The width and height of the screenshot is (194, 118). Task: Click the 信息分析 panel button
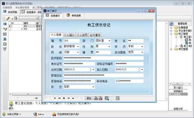(178, 109)
